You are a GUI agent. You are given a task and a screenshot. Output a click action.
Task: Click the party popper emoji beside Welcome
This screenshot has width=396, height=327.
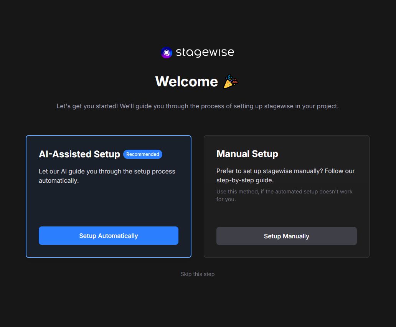point(231,81)
